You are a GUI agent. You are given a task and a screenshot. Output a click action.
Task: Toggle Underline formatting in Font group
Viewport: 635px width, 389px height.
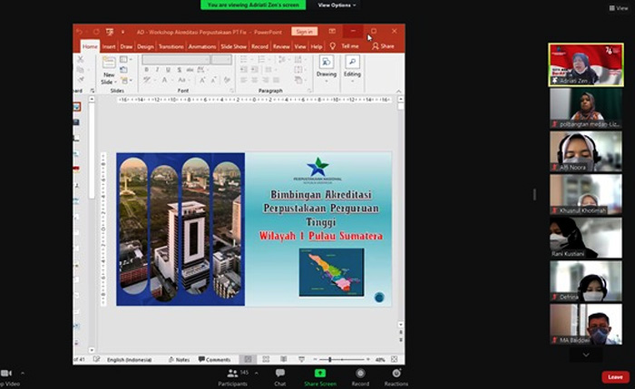[x=168, y=70]
